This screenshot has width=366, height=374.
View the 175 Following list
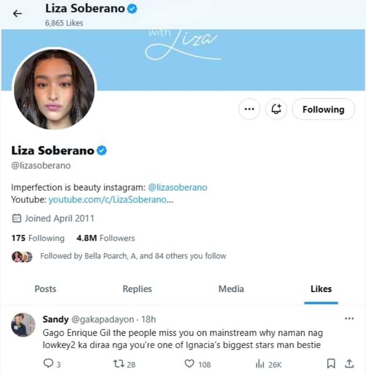click(x=38, y=238)
